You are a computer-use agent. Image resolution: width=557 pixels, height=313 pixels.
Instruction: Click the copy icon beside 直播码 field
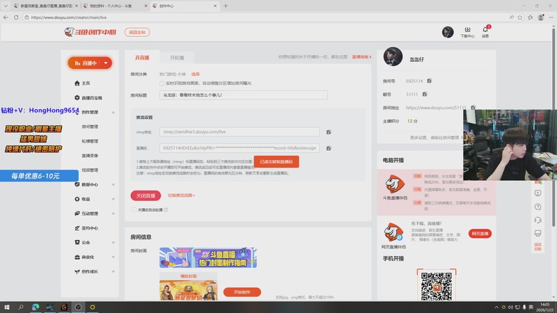329,148
